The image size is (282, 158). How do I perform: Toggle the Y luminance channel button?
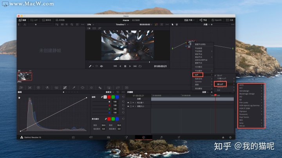click(105, 97)
